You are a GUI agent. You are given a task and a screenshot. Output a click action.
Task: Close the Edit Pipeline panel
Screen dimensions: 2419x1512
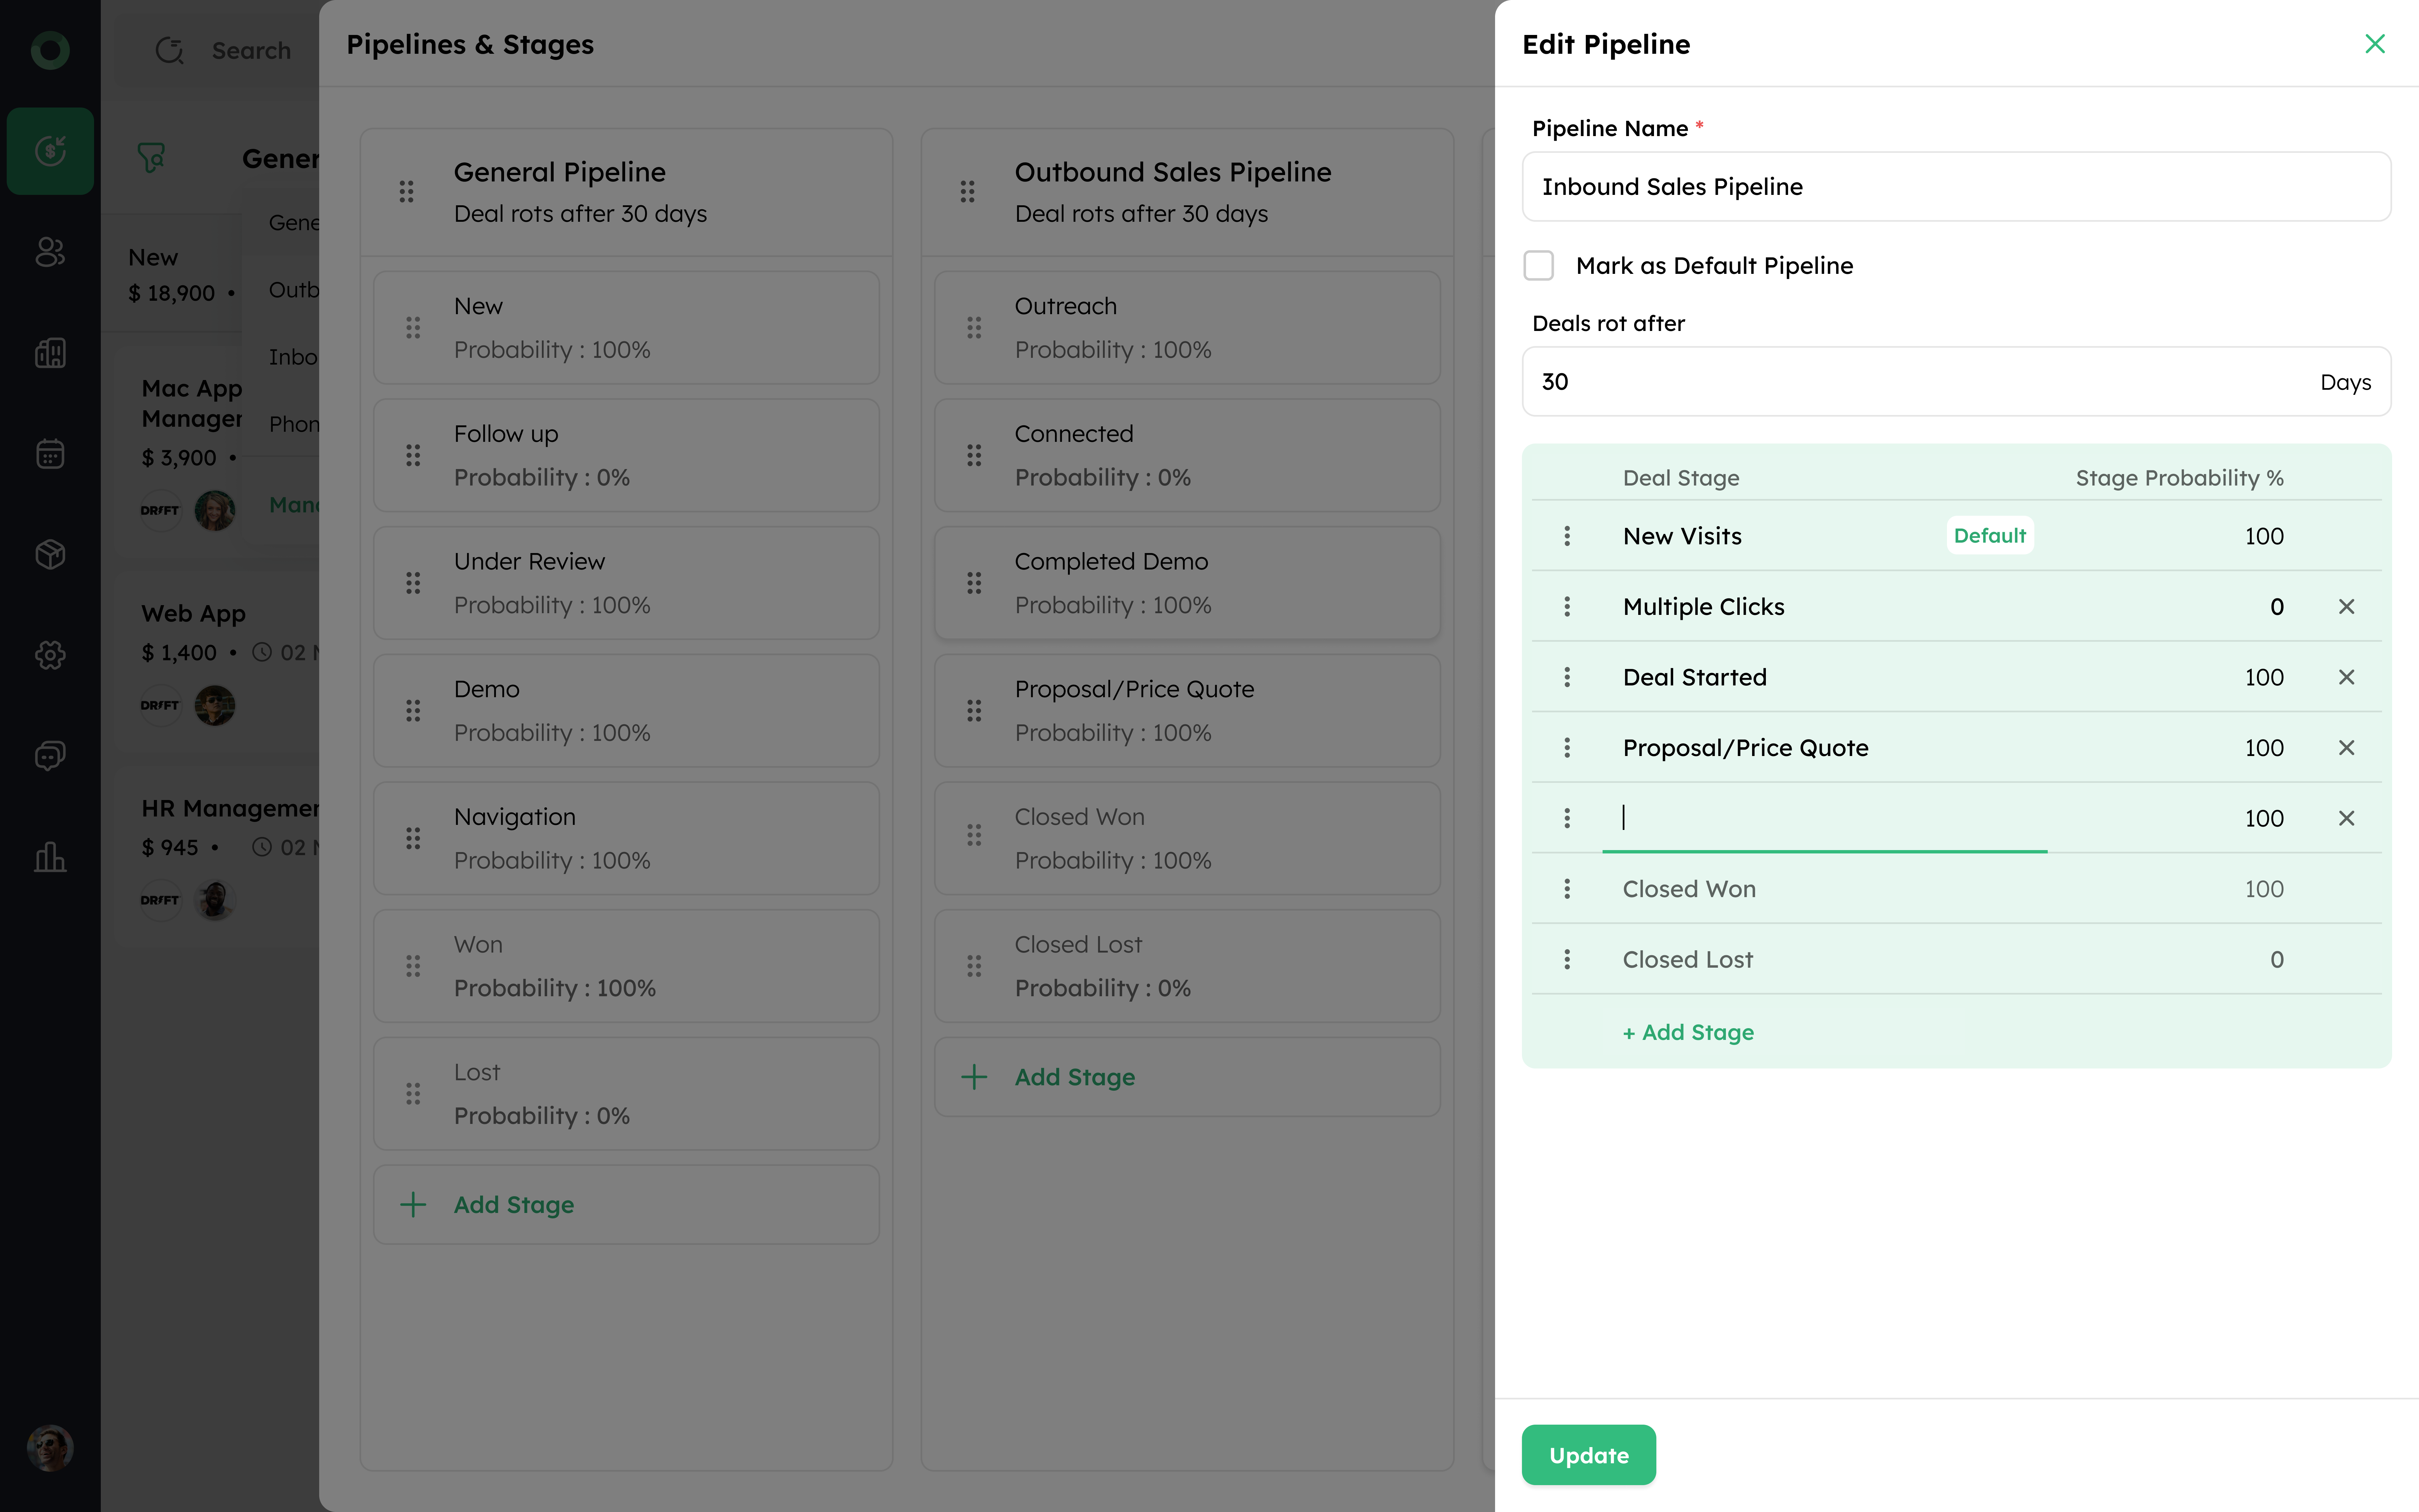click(x=2375, y=44)
